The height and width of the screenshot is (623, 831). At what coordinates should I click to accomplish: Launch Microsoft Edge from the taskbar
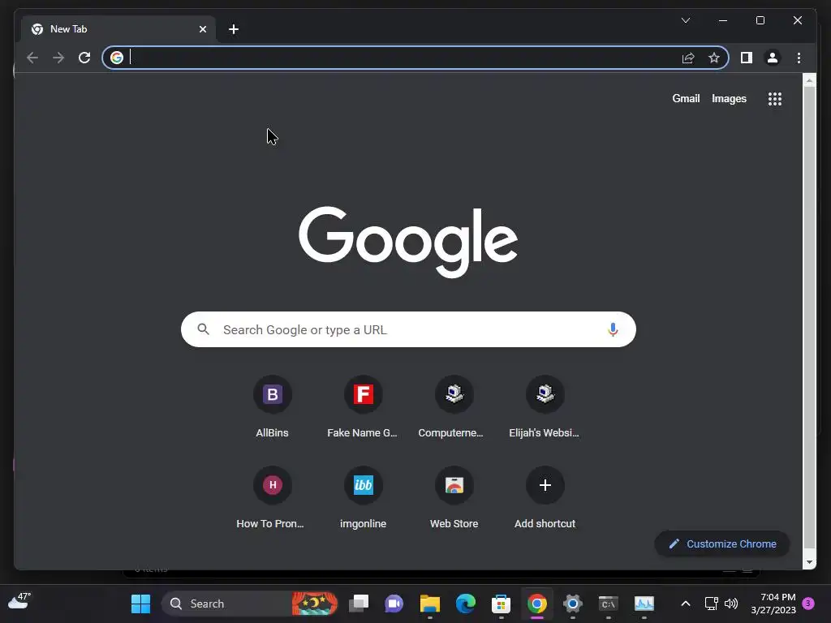coord(465,604)
